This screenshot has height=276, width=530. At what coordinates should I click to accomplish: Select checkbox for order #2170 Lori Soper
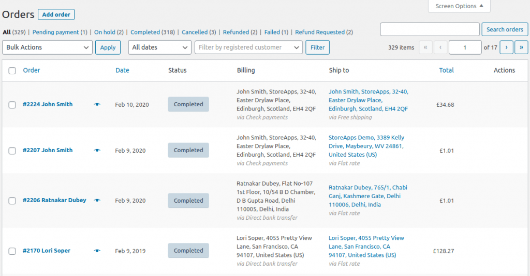[x=12, y=251]
